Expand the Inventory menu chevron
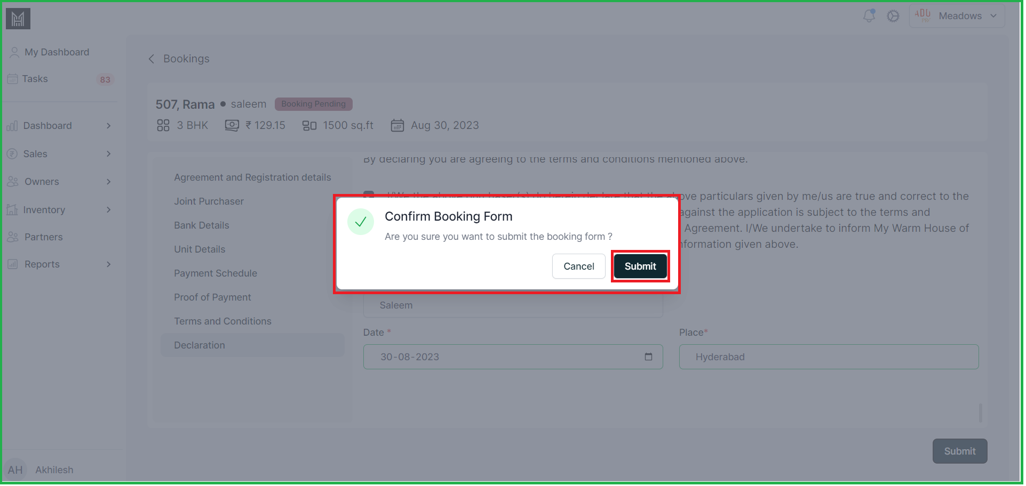 pyautogui.click(x=109, y=210)
